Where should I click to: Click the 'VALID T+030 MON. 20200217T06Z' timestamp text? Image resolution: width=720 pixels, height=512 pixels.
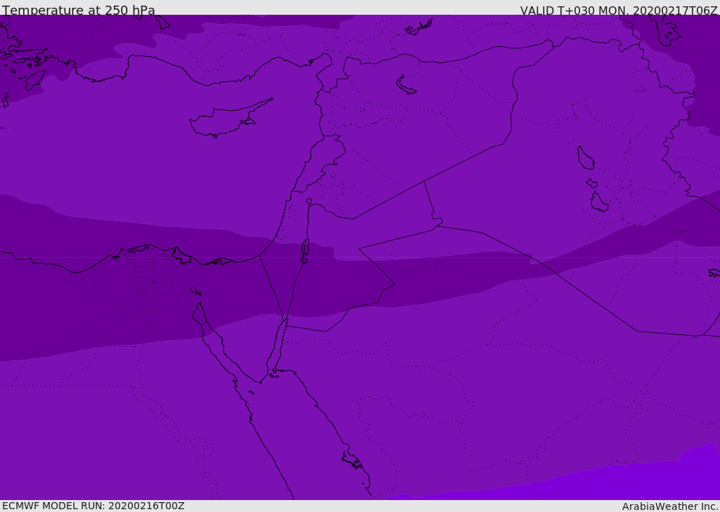619,11
